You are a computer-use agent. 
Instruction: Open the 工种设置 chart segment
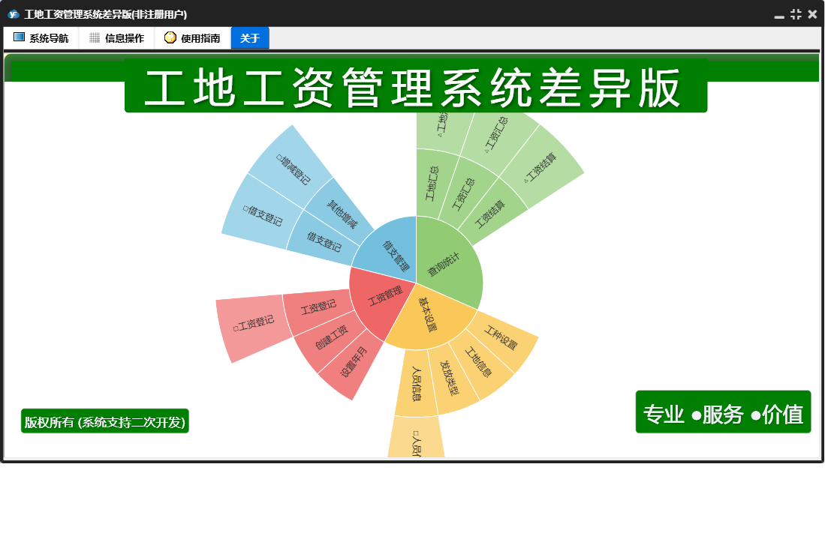pyautogui.click(x=501, y=337)
